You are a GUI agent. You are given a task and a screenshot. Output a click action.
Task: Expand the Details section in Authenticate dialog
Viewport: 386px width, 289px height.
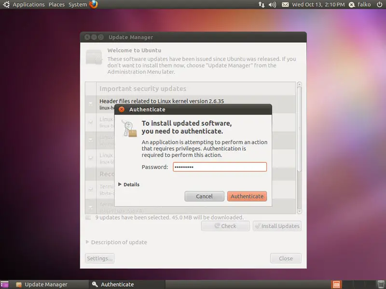pyautogui.click(x=129, y=184)
